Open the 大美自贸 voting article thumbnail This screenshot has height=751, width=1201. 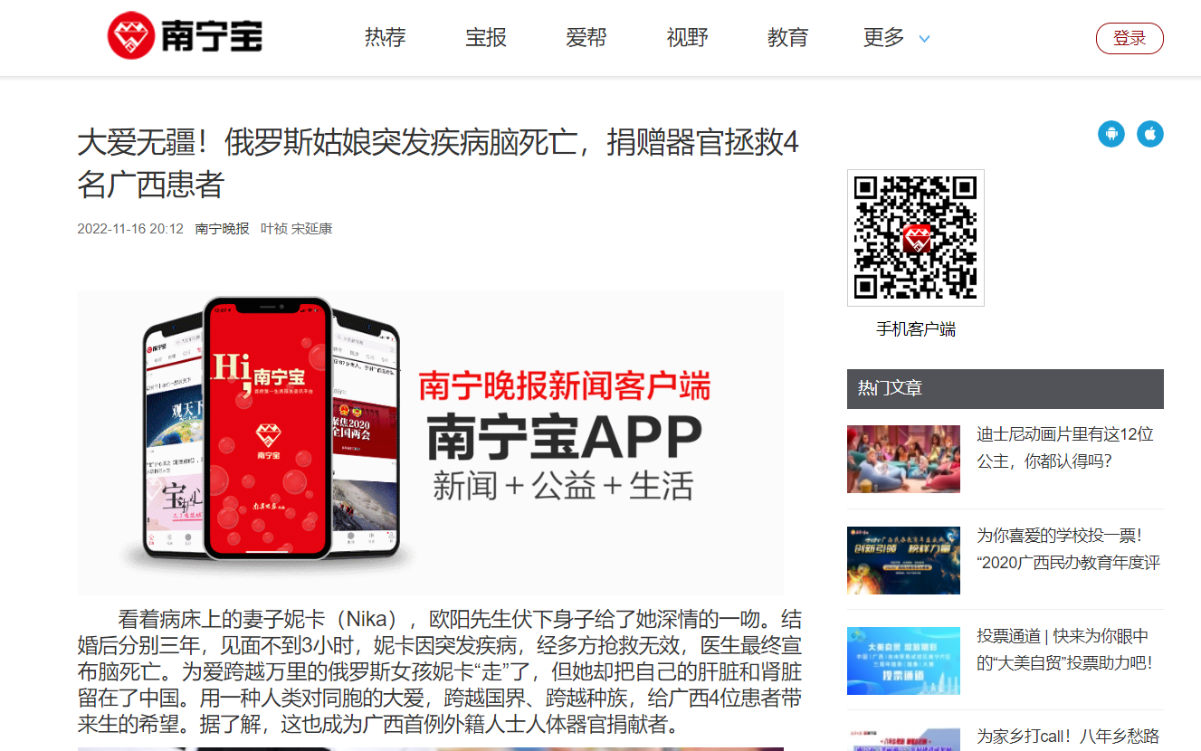[903, 661]
